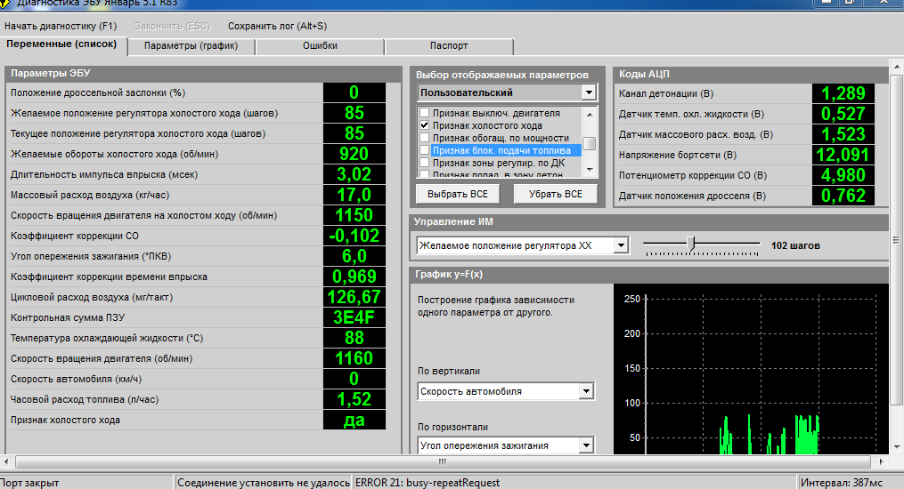904x489 pixels.
Task: Tick 'Признак обогащ. по мощности' checkbox
Action: click(425, 139)
